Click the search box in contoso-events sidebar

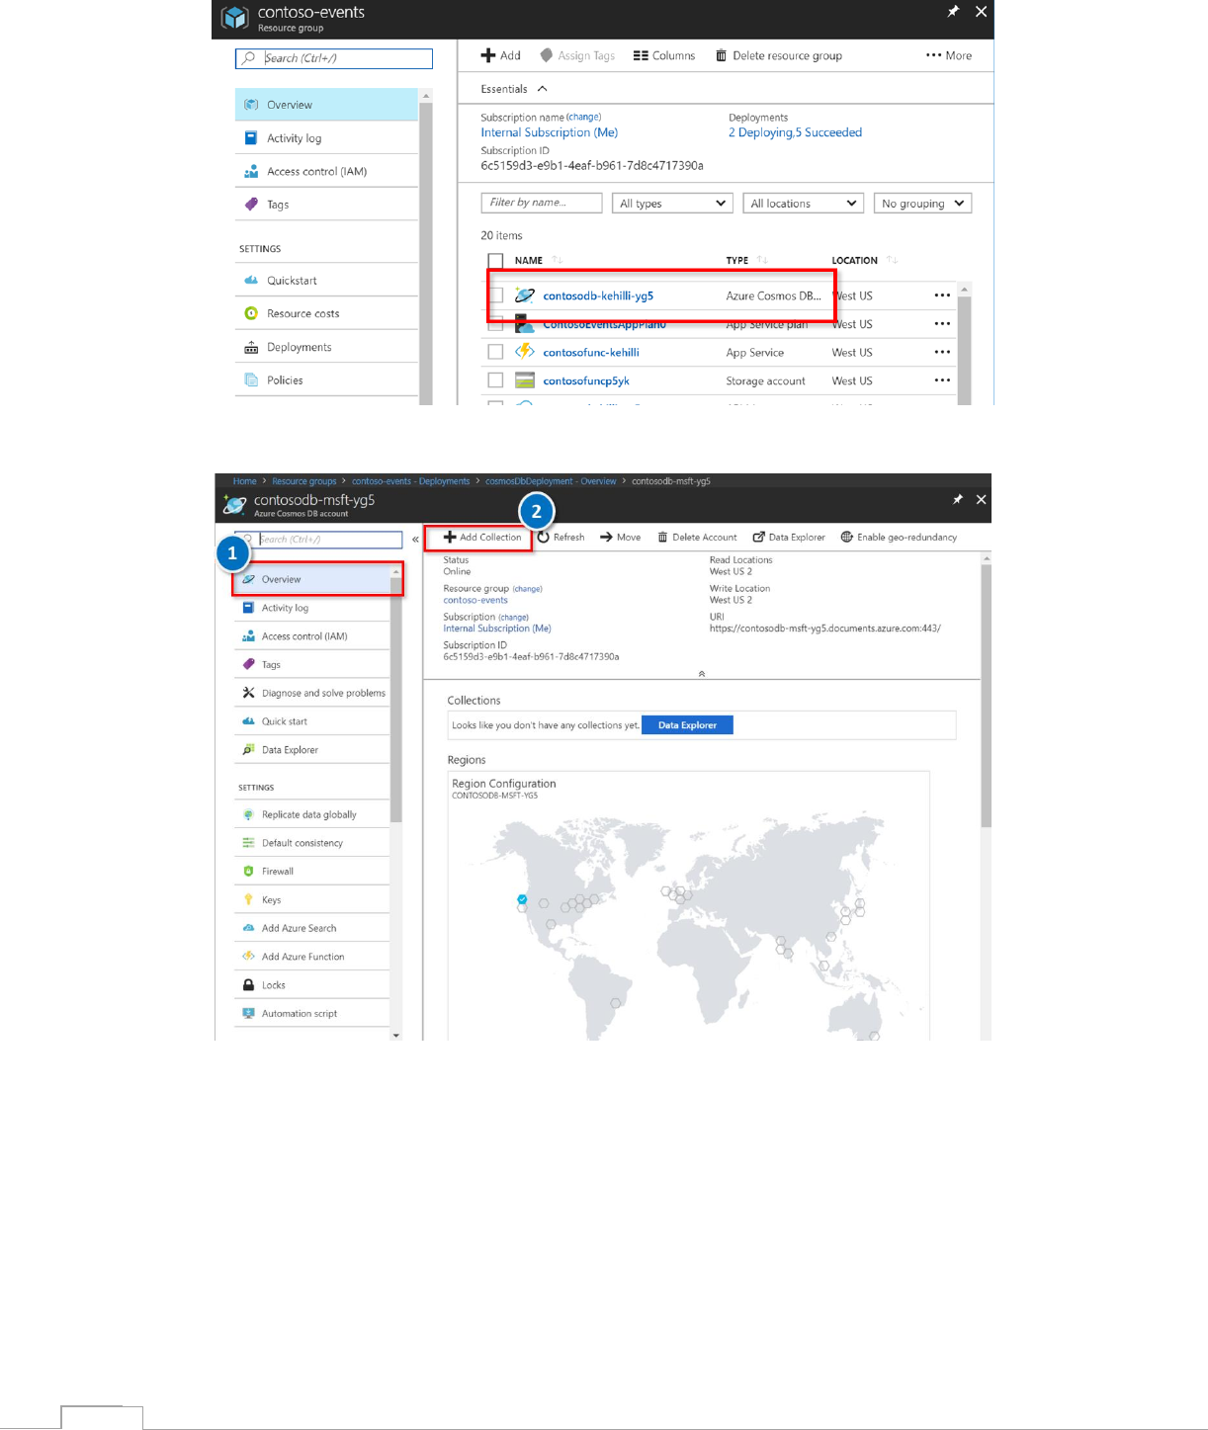coord(334,58)
